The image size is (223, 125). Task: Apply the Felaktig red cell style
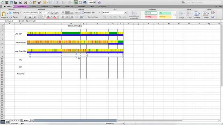pos(151,17)
